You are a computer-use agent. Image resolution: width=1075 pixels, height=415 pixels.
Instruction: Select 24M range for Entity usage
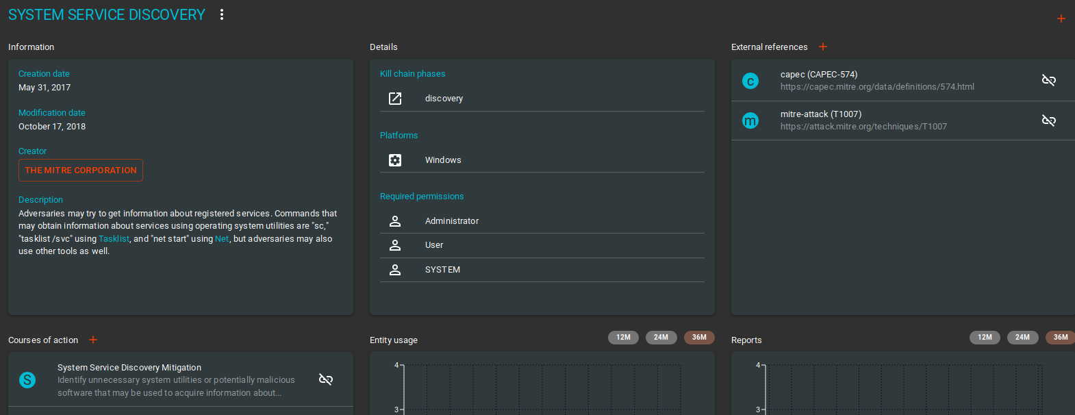pos(661,337)
